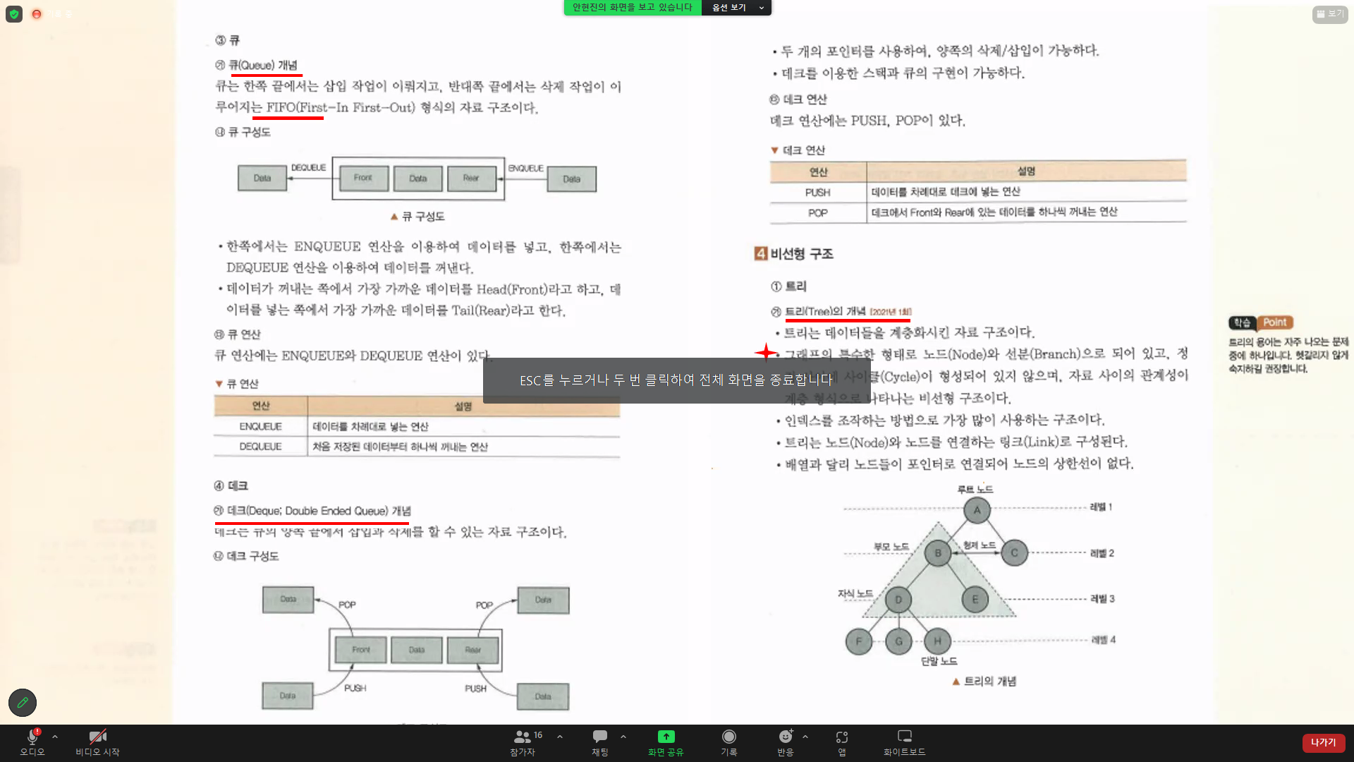Click the red recording indicator at top left

click(37, 14)
